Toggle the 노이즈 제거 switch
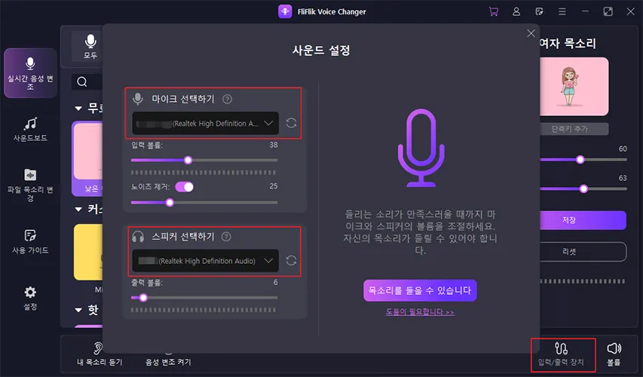The width and height of the screenshot is (643, 377). coord(184,186)
